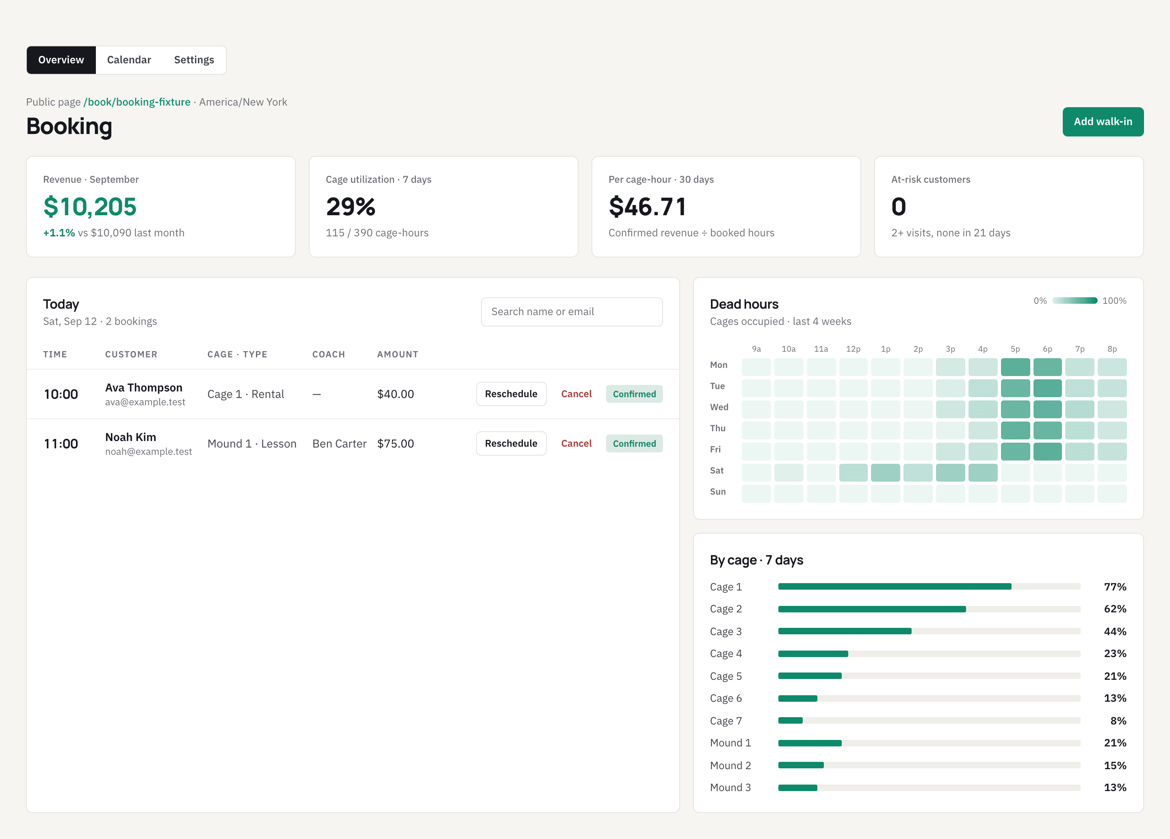Click the 12p column label in heatmap

tap(853, 349)
